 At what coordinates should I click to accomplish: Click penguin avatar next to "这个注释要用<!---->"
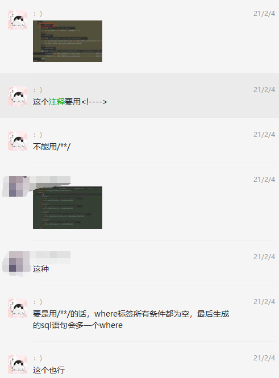(x=18, y=96)
